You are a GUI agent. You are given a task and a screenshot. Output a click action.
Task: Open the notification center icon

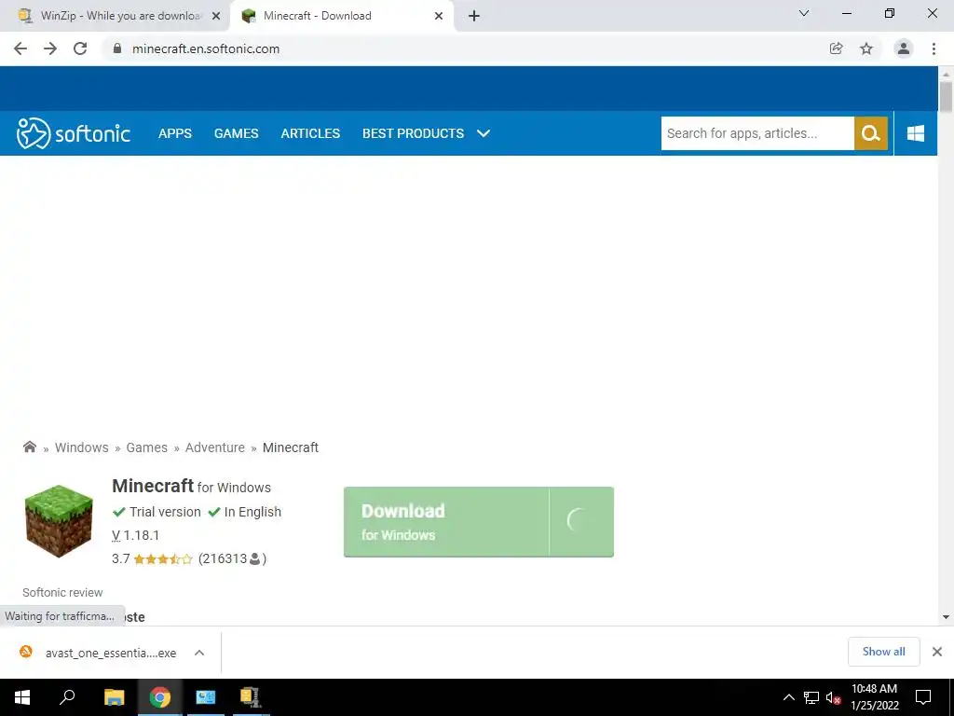click(x=923, y=697)
